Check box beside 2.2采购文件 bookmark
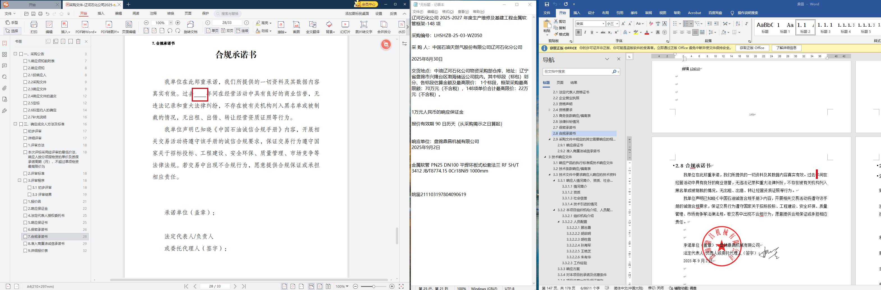Viewport: 881px width, 290px height. tap(25, 82)
